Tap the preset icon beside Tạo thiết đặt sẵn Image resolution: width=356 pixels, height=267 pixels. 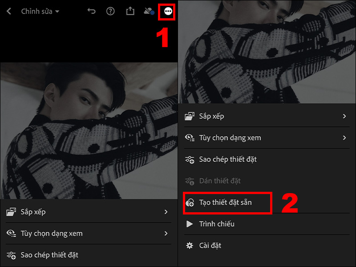coord(190,202)
